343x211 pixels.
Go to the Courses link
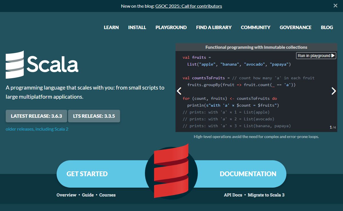(x=107, y=195)
